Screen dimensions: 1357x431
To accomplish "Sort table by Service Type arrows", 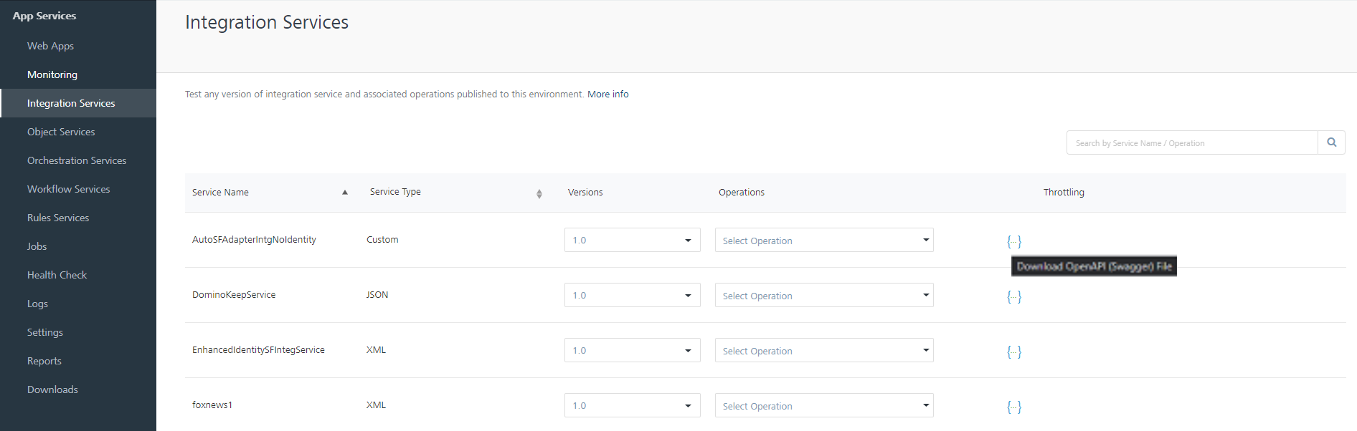I will click(539, 193).
